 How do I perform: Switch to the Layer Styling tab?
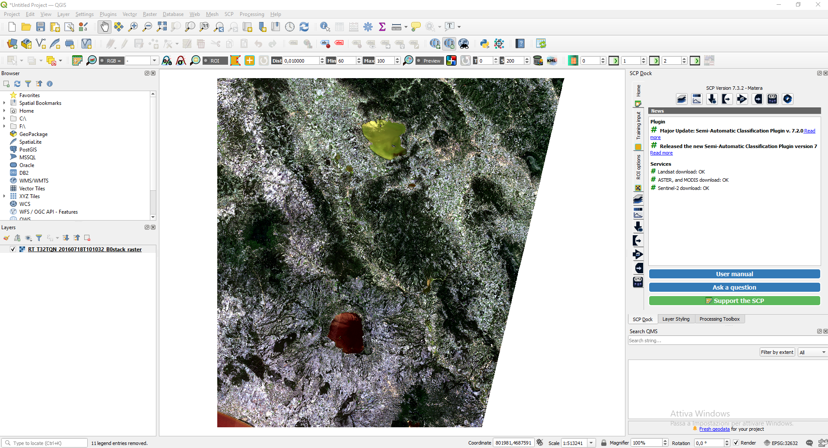click(x=676, y=319)
